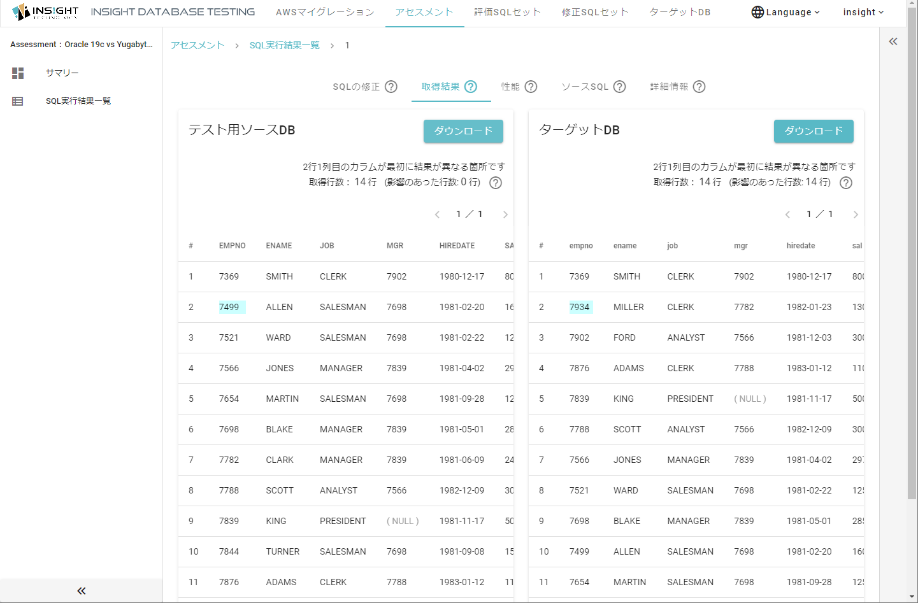Click HIREDATE column header in source table
The image size is (918, 603).
[457, 246]
